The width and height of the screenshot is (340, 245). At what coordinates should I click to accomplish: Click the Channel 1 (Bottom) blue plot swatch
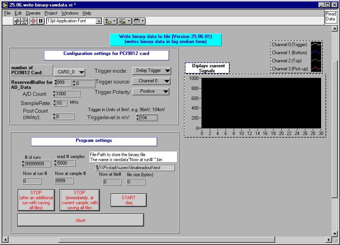(x=316, y=53)
